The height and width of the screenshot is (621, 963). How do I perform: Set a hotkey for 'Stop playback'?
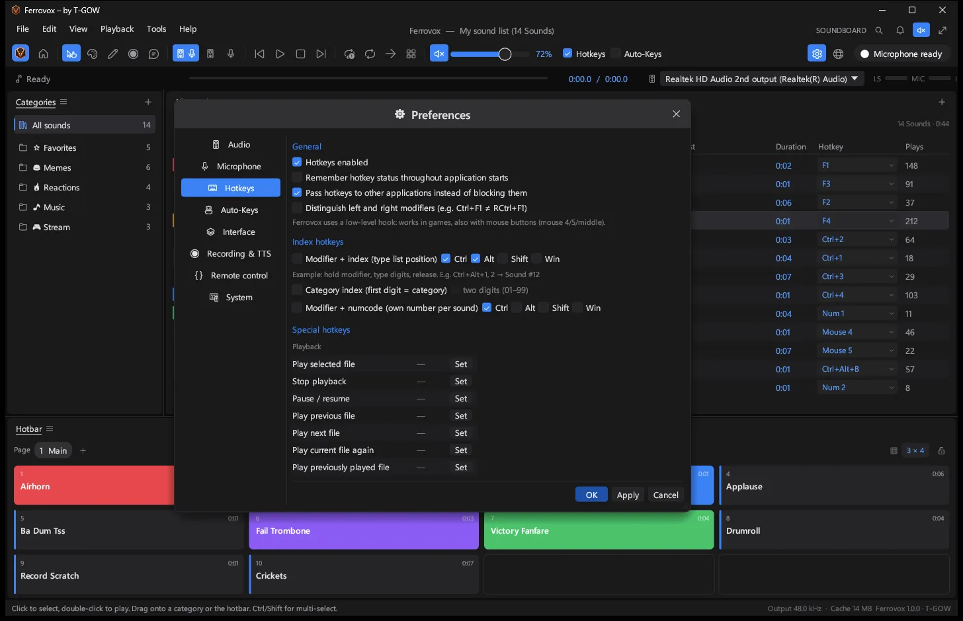461,382
